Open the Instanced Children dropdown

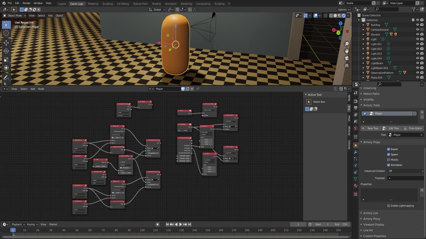coord(405,171)
